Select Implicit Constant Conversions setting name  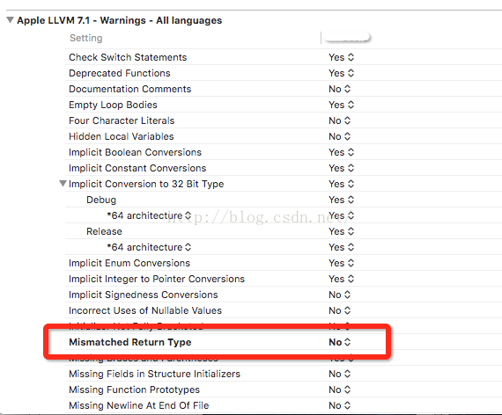(x=137, y=168)
